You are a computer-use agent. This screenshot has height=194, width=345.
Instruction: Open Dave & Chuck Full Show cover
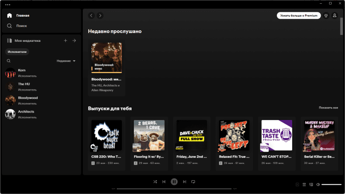[192, 135]
